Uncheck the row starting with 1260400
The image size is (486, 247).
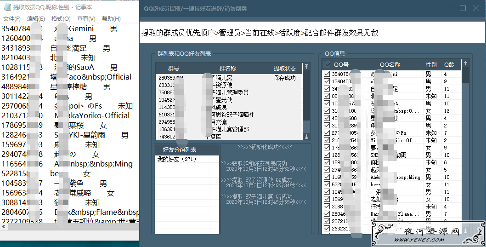[327, 81]
